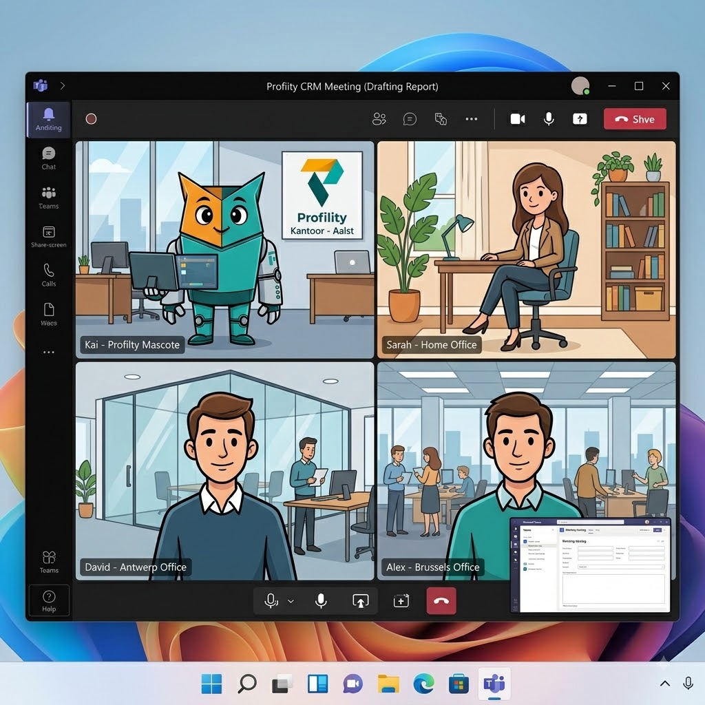Open more apps ellipsis in sidebar
The width and height of the screenshot is (705, 705).
pyautogui.click(x=49, y=352)
